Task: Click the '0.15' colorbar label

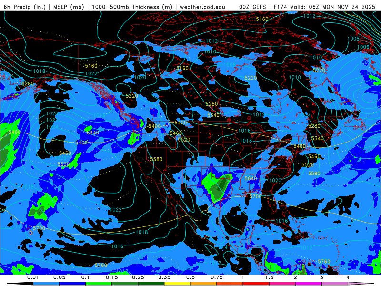Action: pyautogui.click(x=112, y=277)
